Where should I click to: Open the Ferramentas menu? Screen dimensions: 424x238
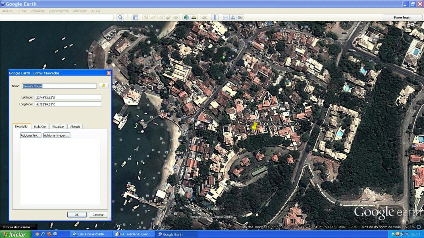pyautogui.click(x=59, y=11)
